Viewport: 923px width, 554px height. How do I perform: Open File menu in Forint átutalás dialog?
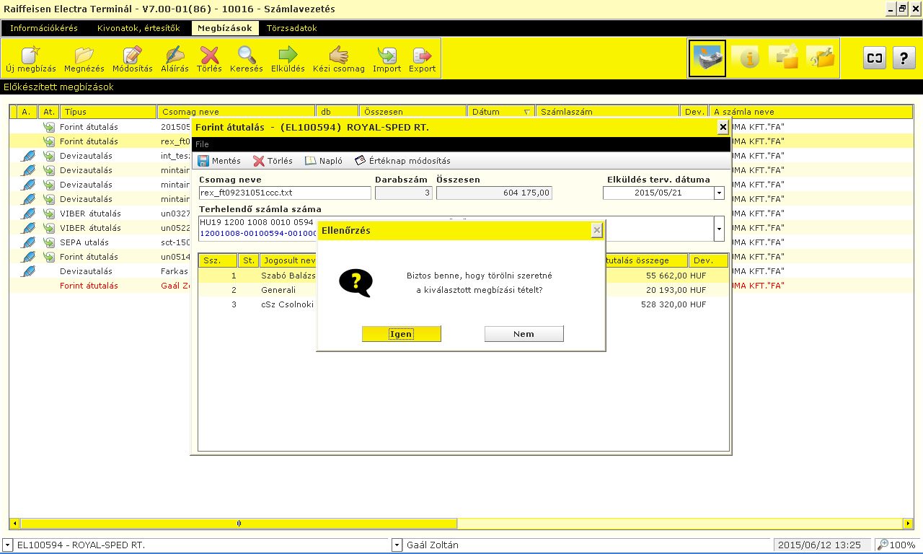[x=203, y=144]
